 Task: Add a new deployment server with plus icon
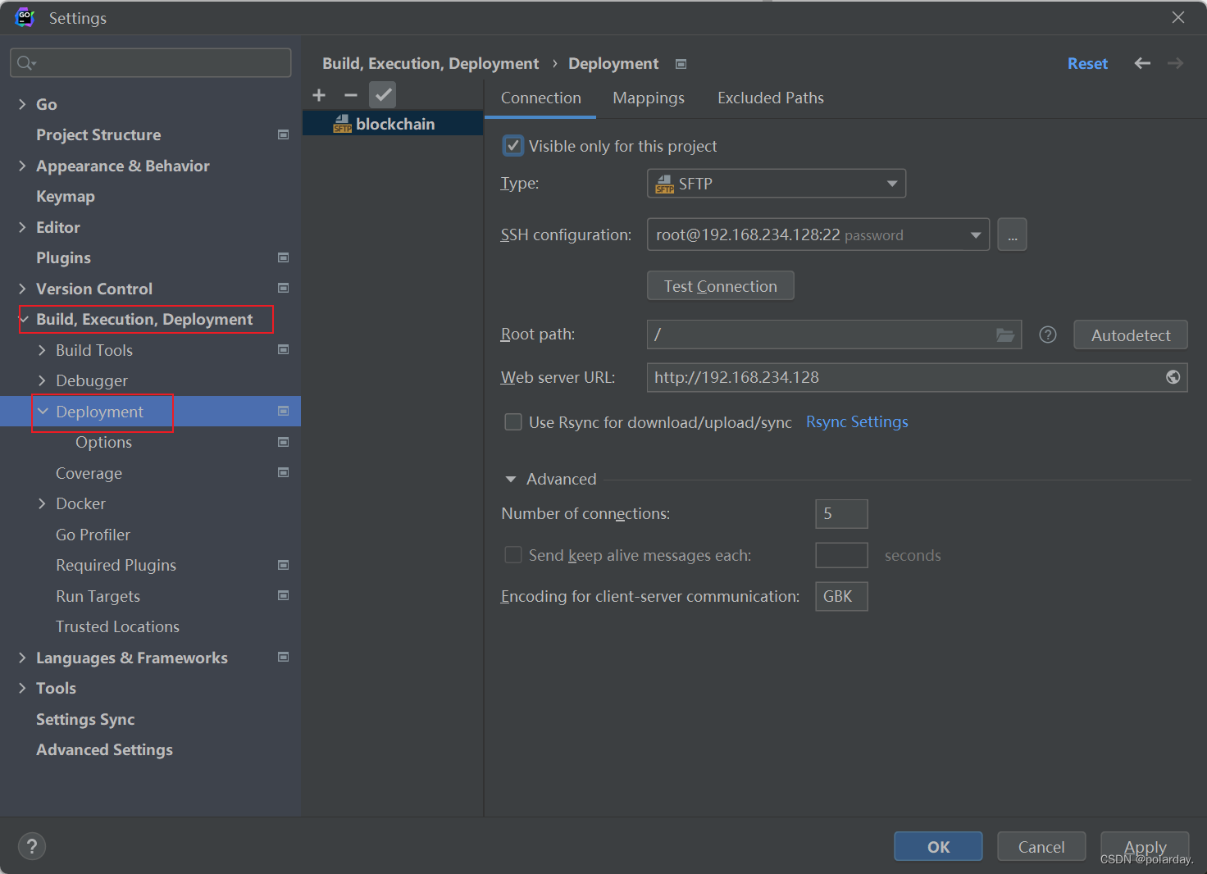pos(319,95)
